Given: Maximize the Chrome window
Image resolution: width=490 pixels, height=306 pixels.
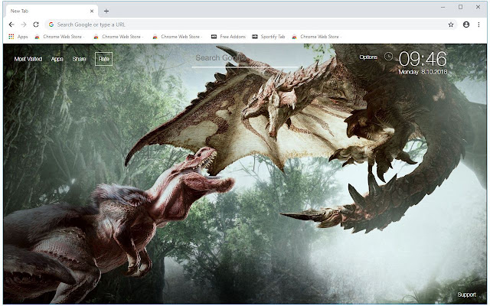Looking at the screenshot, I should pos(460,7).
